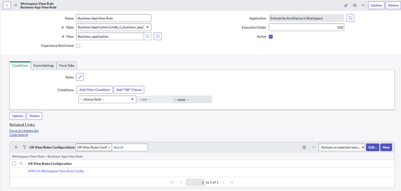Open the form context menu hamburger icon

point(15,5)
